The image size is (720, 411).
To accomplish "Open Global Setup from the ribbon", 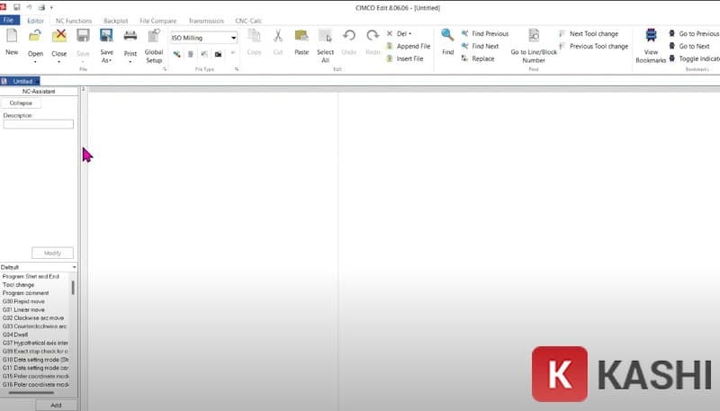I will (x=154, y=38).
